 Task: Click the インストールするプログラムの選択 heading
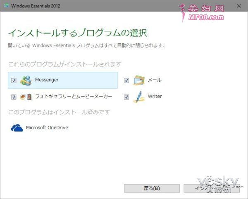point(78,33)
